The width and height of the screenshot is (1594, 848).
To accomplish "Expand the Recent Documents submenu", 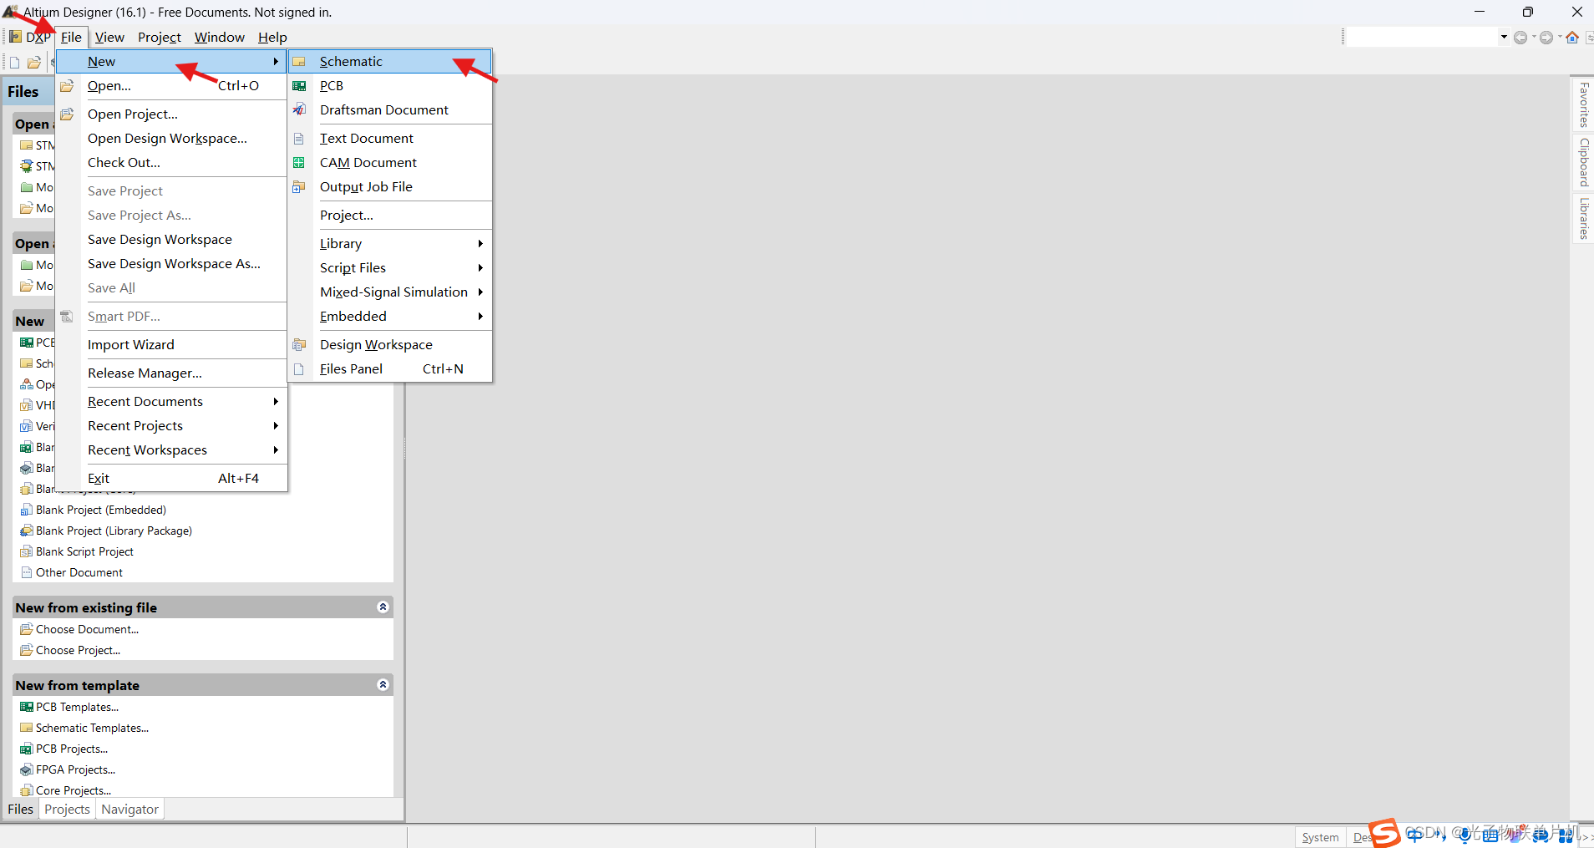I will (x=276, y=402).
